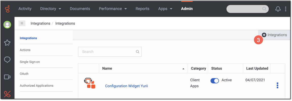Focus the integrations Search field
The width and height of the screenshot is (292, 101).
click(x=110, y=52)
